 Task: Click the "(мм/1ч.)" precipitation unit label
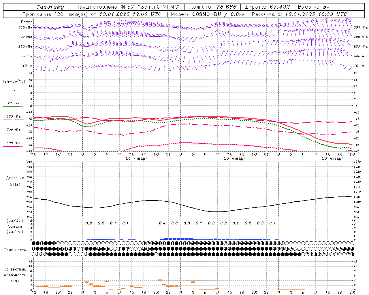[x=15, y=232]
